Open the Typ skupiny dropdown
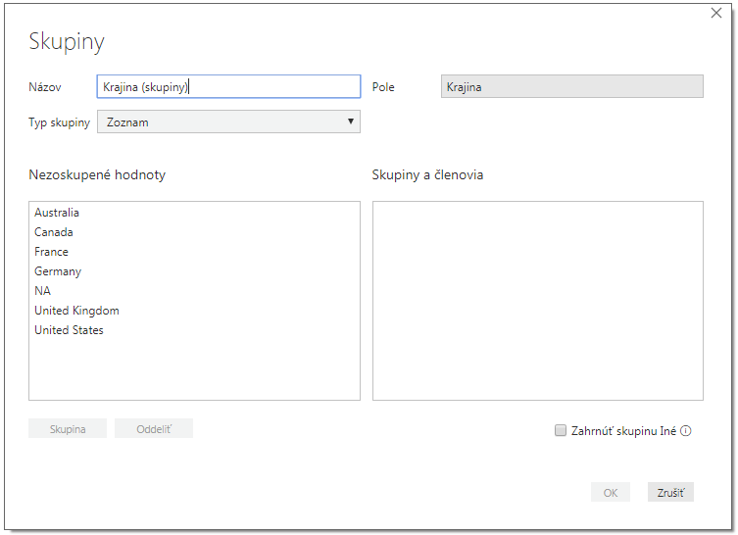 click(x=228, y=122)
